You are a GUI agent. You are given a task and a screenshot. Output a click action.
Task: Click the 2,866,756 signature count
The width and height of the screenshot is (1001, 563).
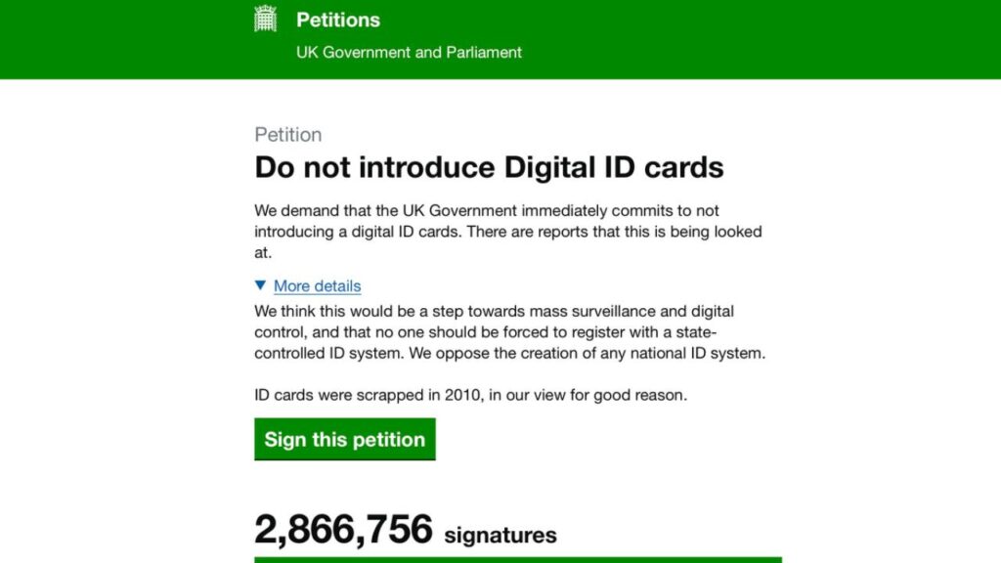tap(343, 530)
